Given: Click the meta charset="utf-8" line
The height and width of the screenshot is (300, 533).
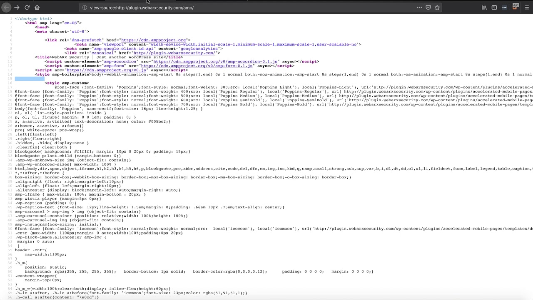Looking at the screenshot, I should [62, 31].
